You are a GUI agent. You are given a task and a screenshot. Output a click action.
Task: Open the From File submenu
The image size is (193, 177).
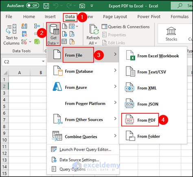pos(83,55)
